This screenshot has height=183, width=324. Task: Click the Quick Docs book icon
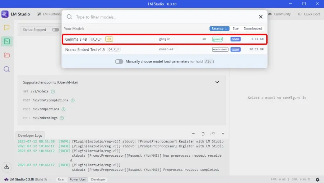tap(300, 14)
